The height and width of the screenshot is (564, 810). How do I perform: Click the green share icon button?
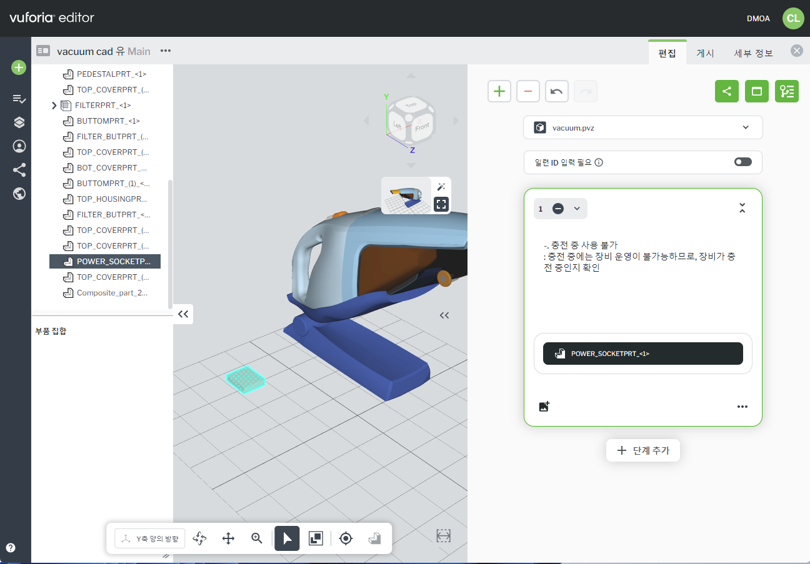click(x=726, y=91)
